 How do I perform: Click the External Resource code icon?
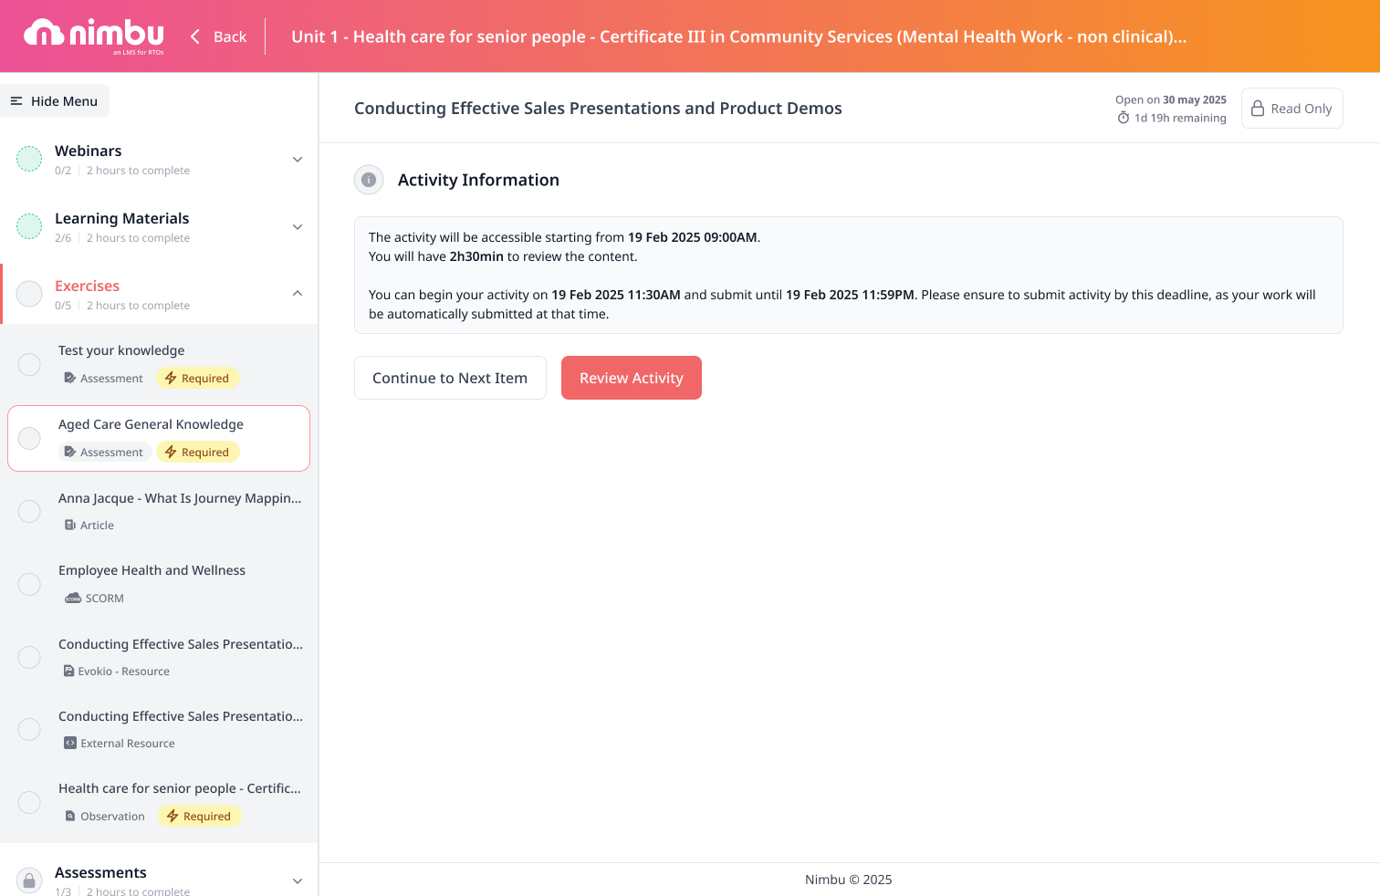[x=70, y=743]
